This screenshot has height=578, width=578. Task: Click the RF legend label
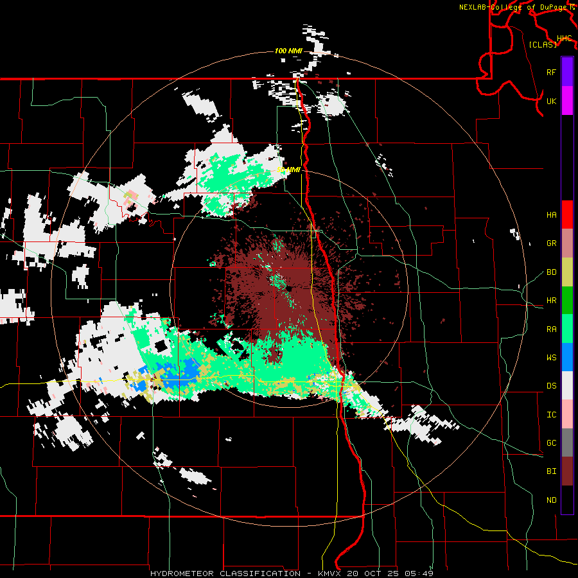click(551, 72)
